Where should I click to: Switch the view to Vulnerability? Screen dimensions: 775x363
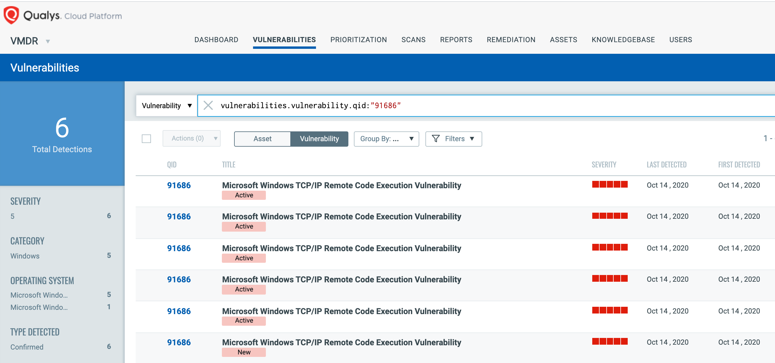pos(319,138)
